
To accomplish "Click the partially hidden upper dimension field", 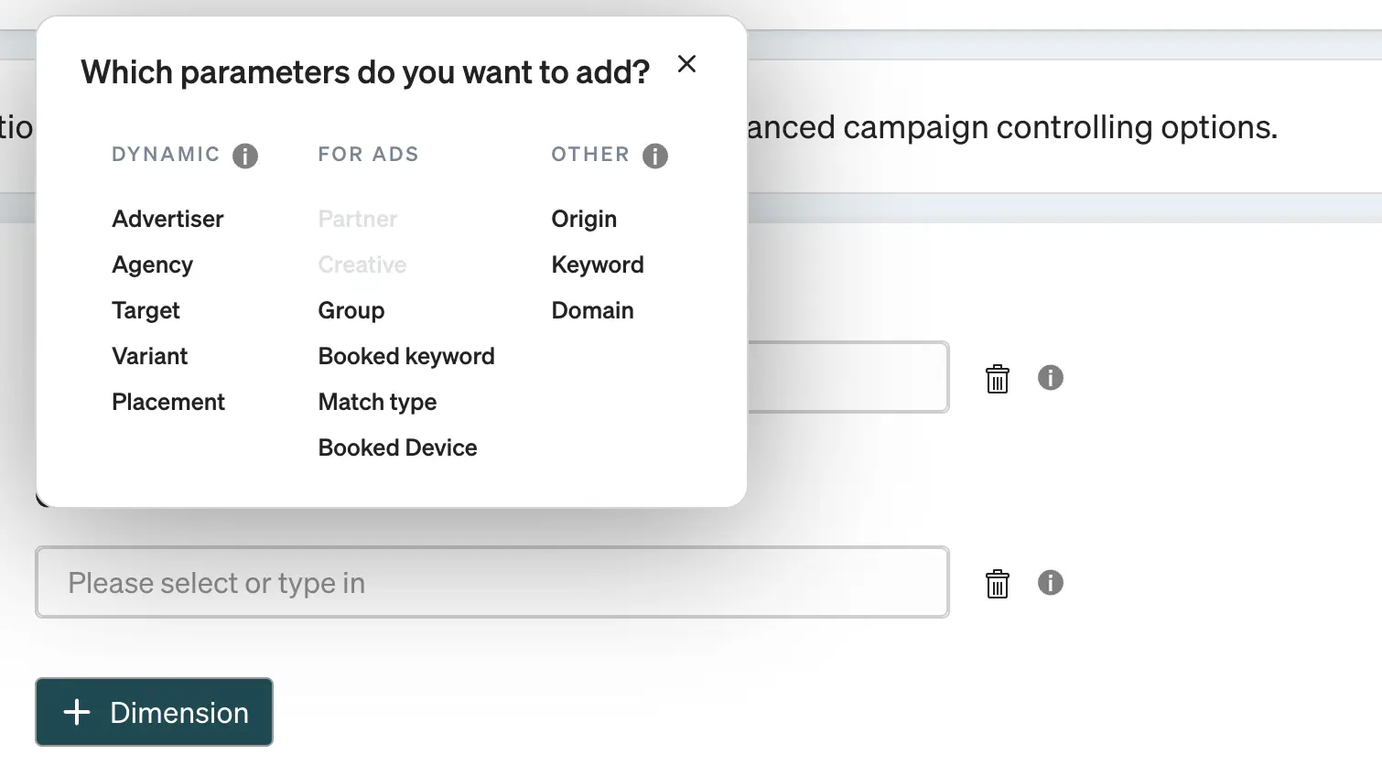I will pos(848,377).
